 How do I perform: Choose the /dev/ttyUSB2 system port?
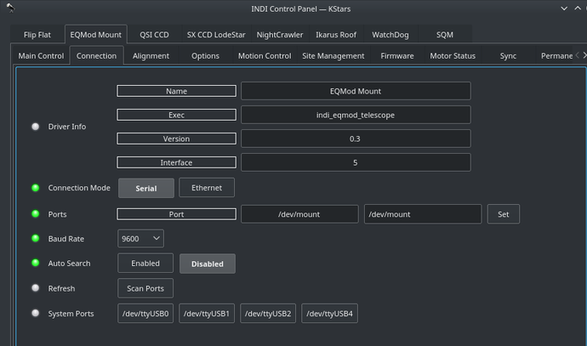pos(268,314)
